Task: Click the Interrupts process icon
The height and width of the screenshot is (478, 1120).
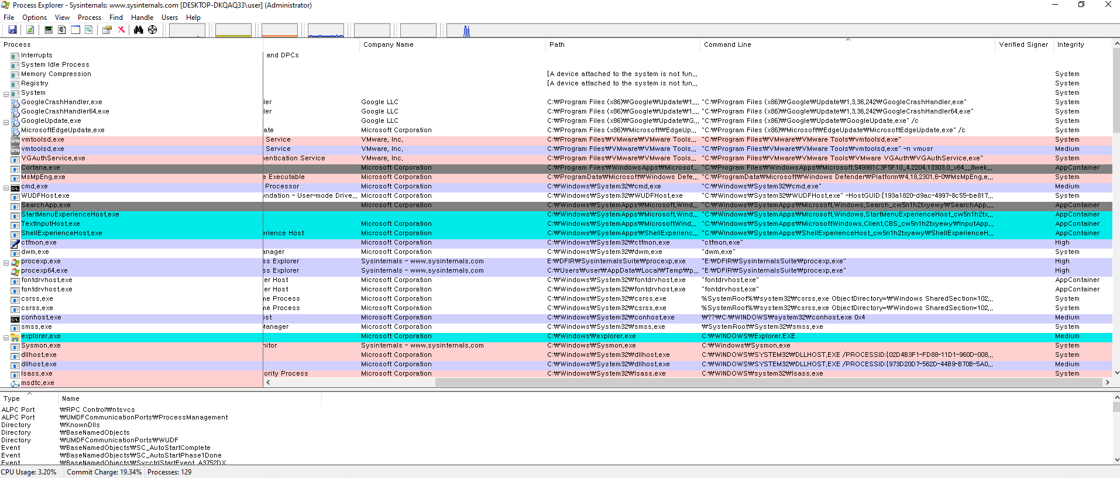Action: (15, 56)
